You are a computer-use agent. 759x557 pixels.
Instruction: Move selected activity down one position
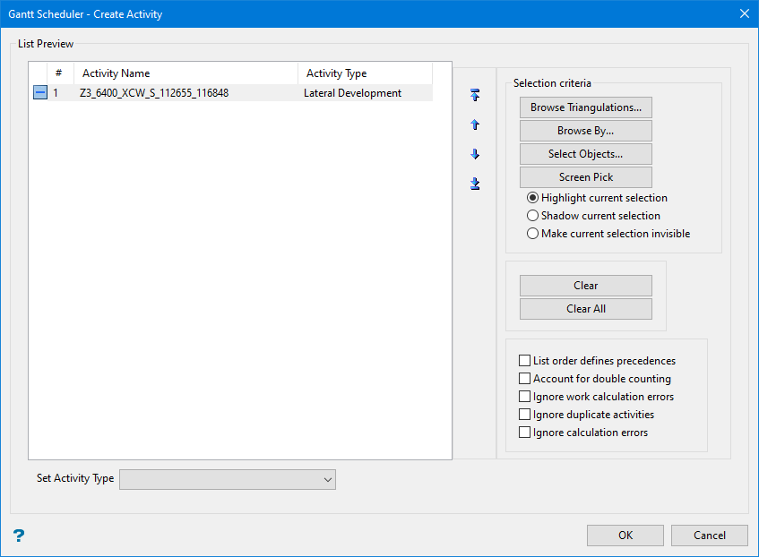coord(475,154)
